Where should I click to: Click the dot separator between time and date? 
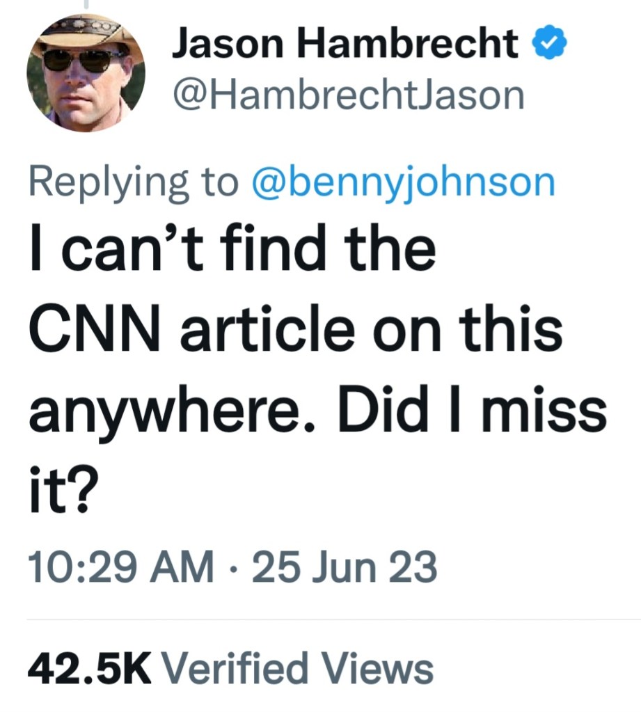(232, 568)
